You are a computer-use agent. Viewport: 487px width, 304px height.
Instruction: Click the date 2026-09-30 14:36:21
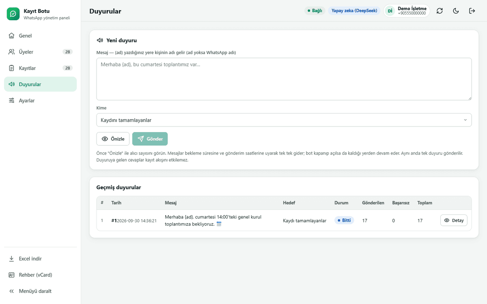tap(137, 221)
